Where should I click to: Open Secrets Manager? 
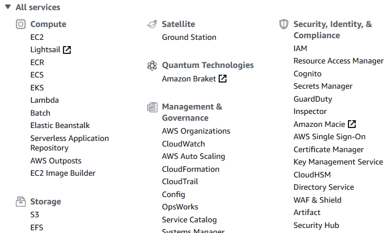click(x=323, y=86)
